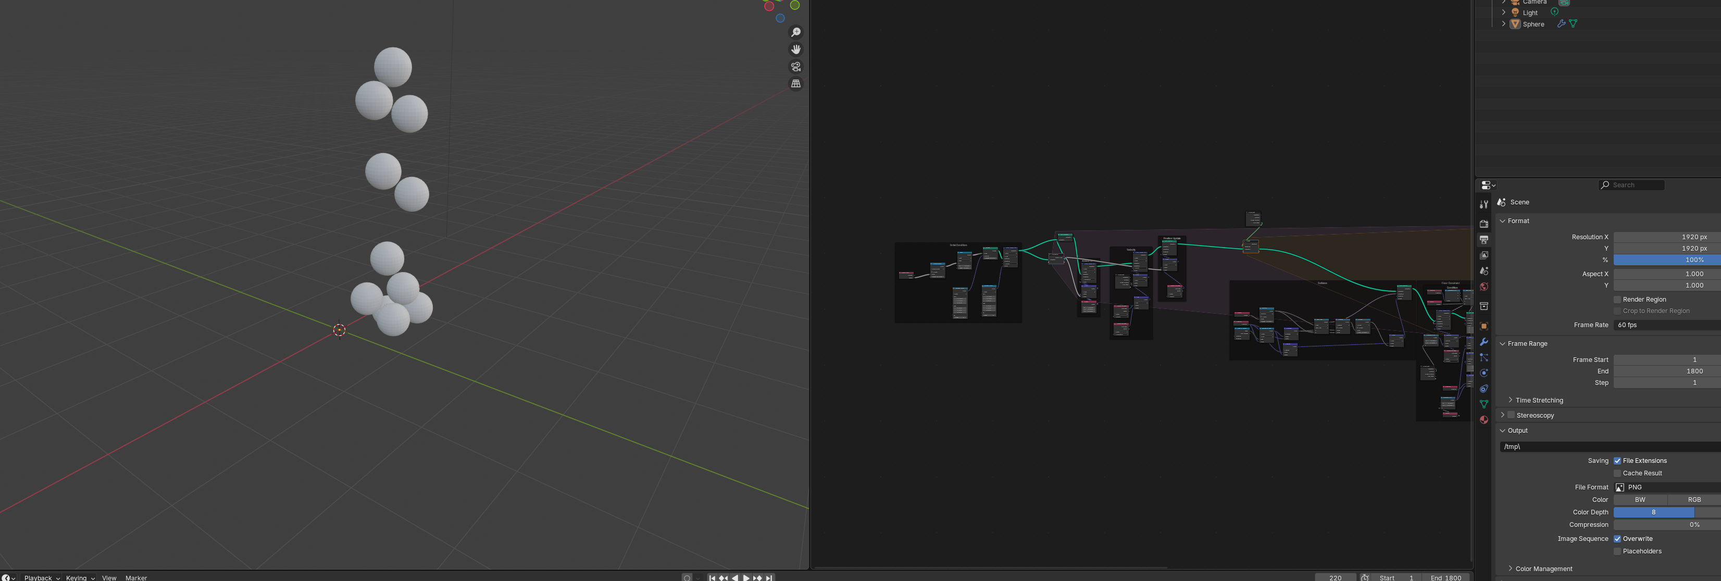This screenshot has height=581, width=1721.
Task: Enable the Render Region checkbox
Action: click(1617, 300)
